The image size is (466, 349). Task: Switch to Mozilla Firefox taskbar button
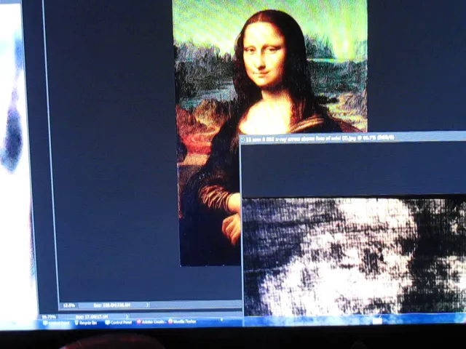coord(181,321)
